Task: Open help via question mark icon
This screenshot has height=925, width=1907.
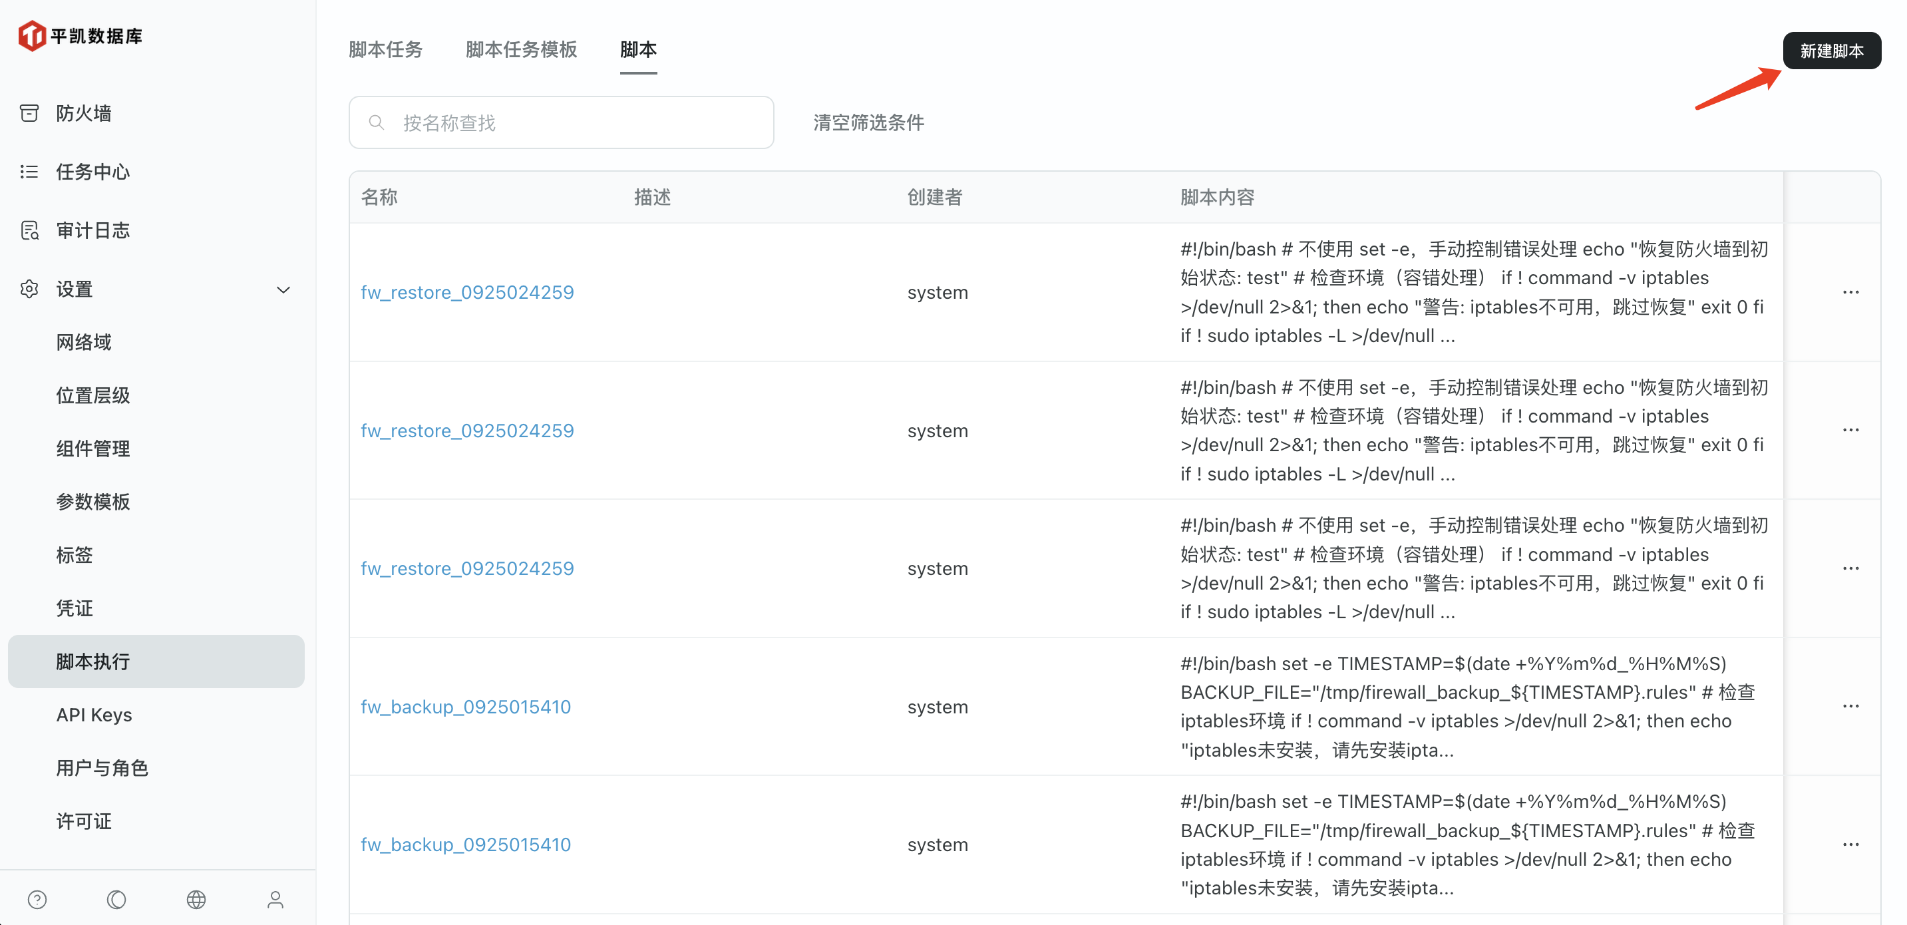Action: [x=37, y=899]
